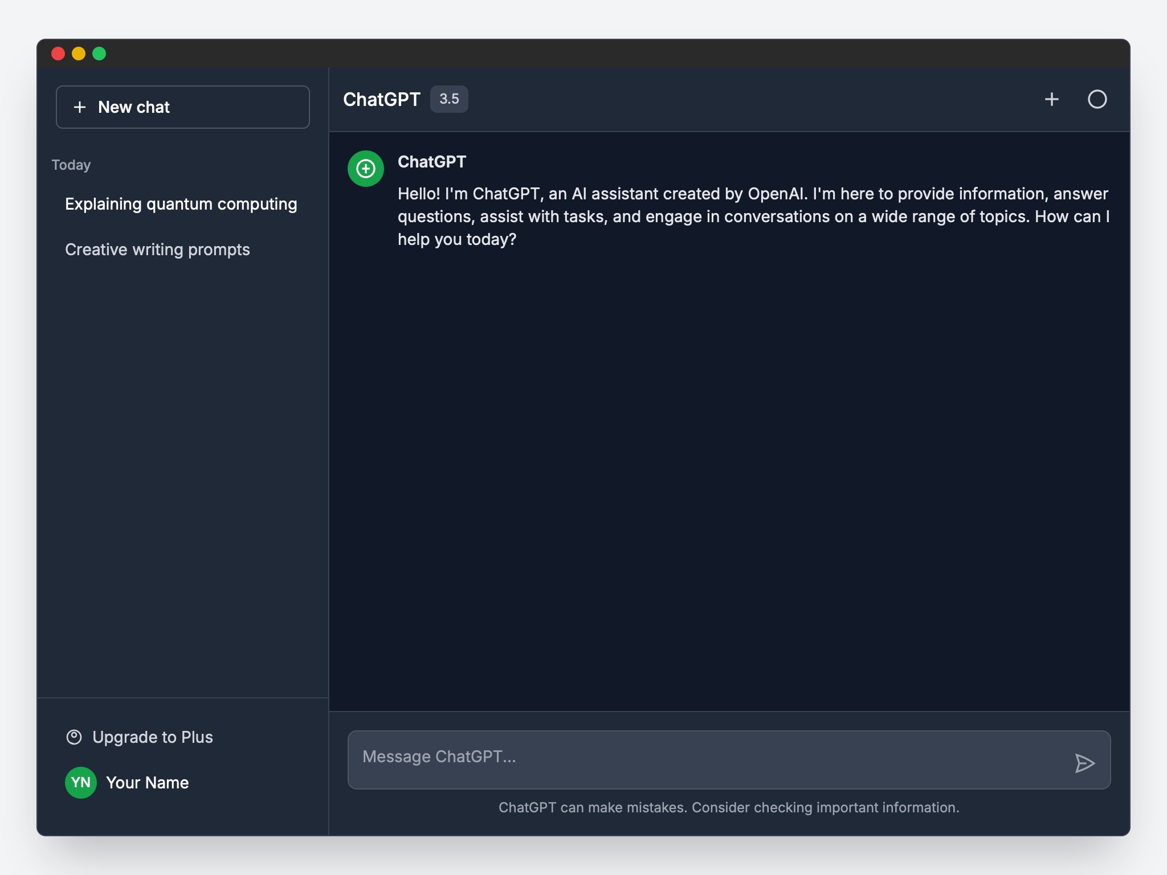Click the circle icon in the top toolbar

1097,99
